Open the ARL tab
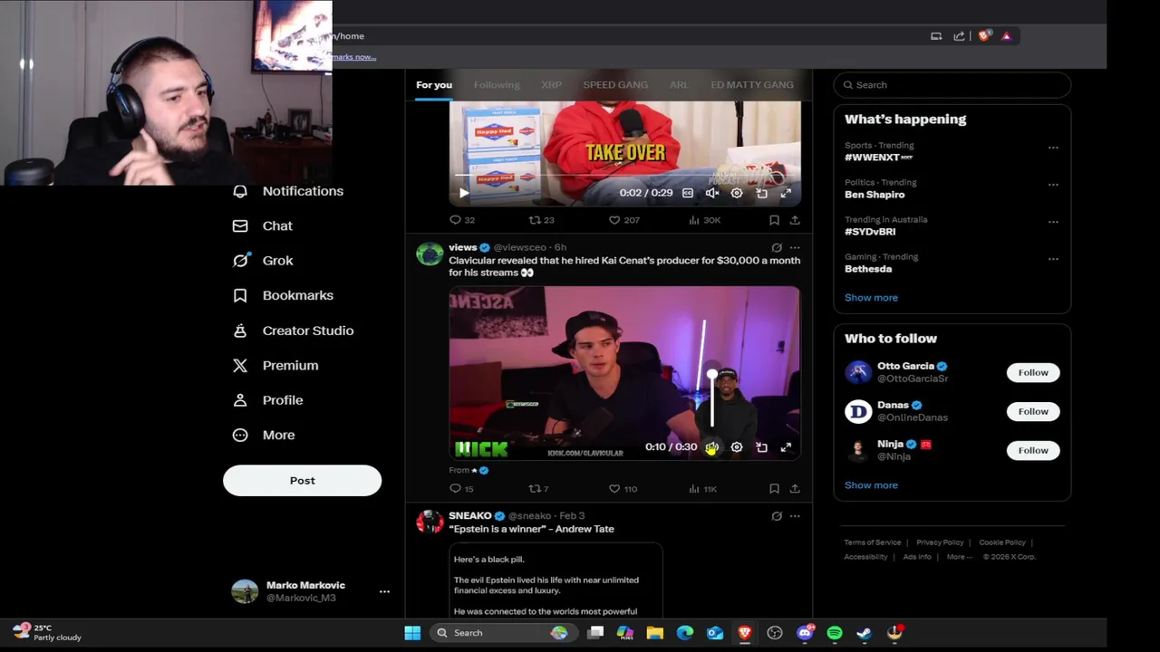 [679, 84]
